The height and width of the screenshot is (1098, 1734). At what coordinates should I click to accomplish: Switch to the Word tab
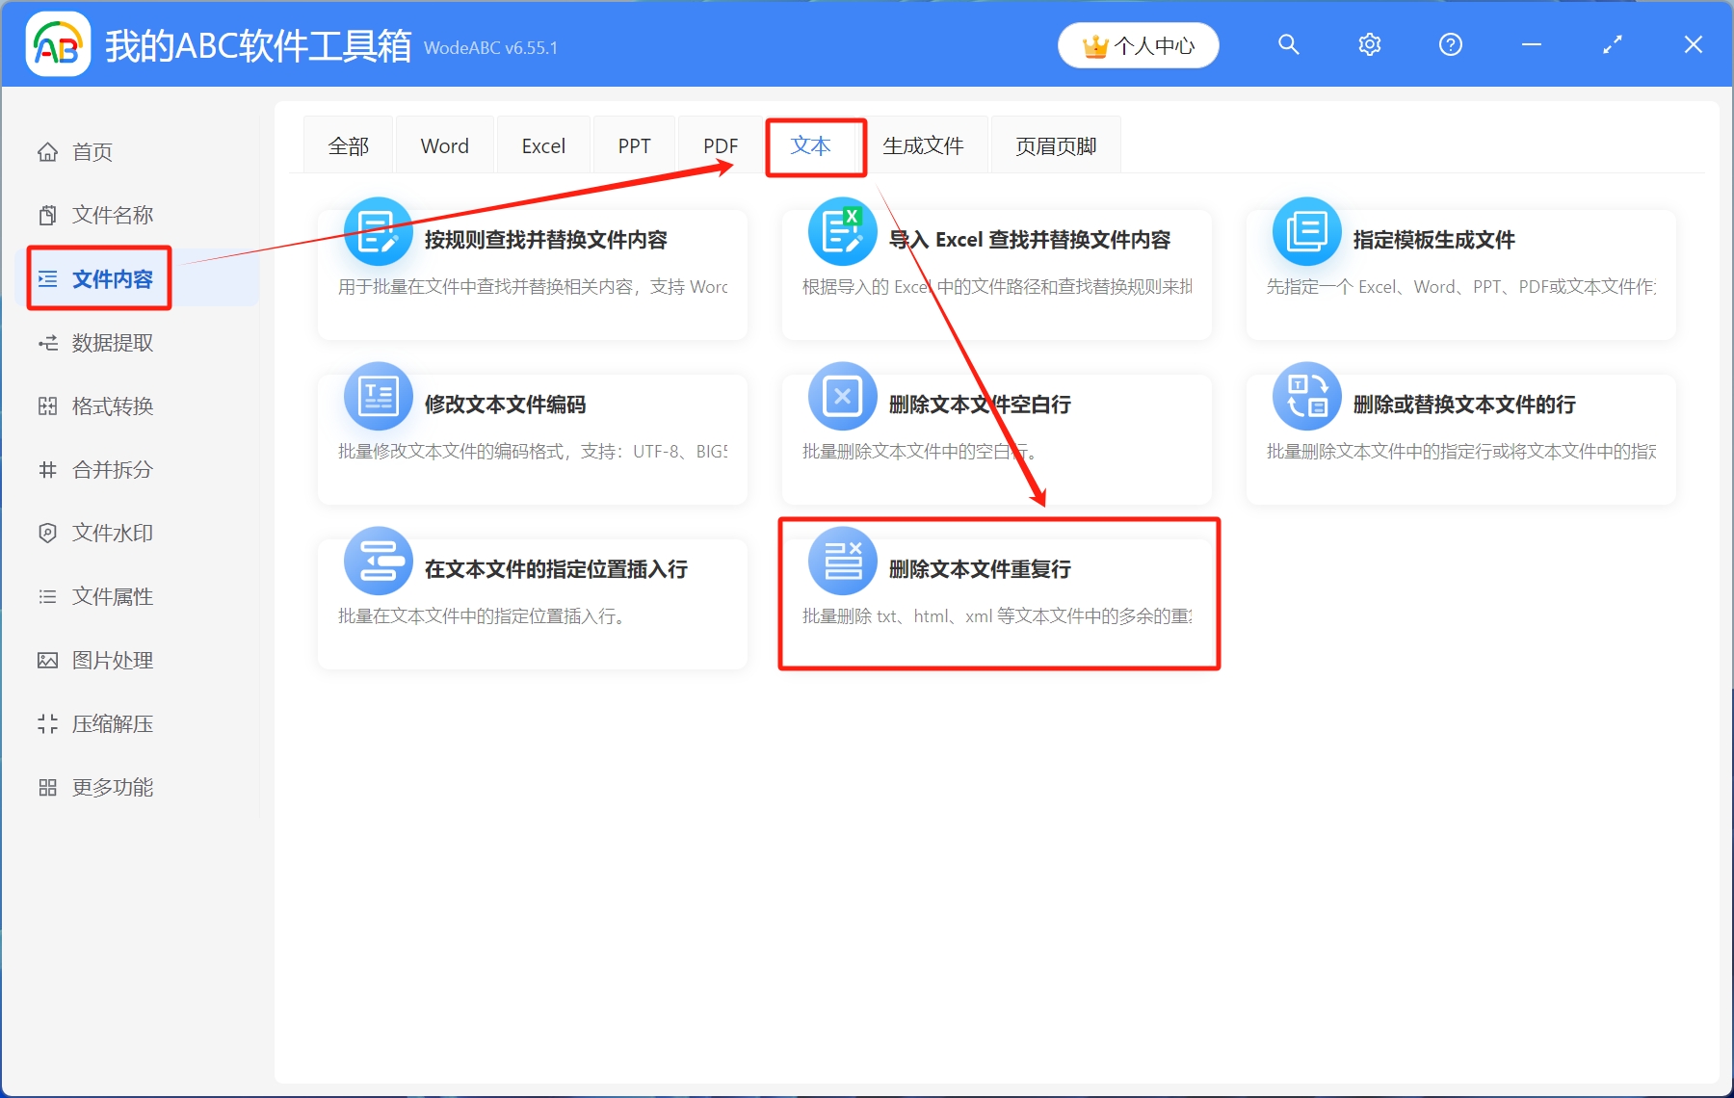[445, 145]
